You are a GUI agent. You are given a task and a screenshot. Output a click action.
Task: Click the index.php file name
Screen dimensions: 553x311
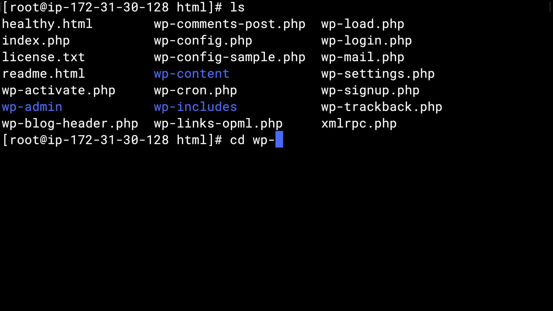point(36,41)
